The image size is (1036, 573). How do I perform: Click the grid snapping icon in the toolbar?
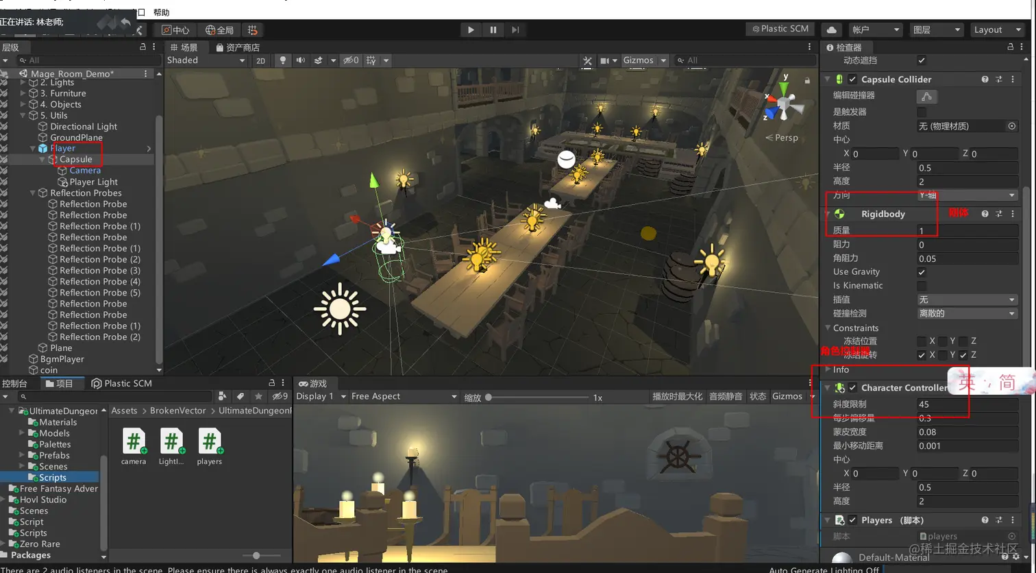click(x=253, y=30)
